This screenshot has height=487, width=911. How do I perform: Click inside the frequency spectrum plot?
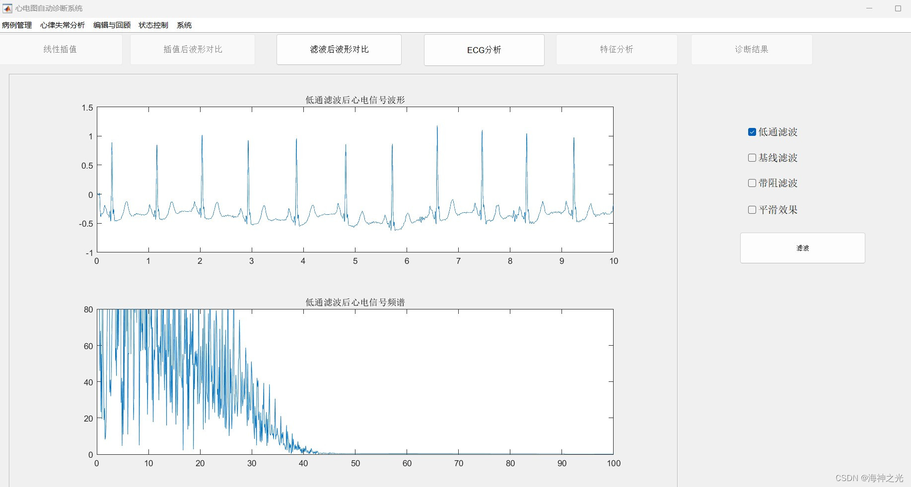pos(355,382)
